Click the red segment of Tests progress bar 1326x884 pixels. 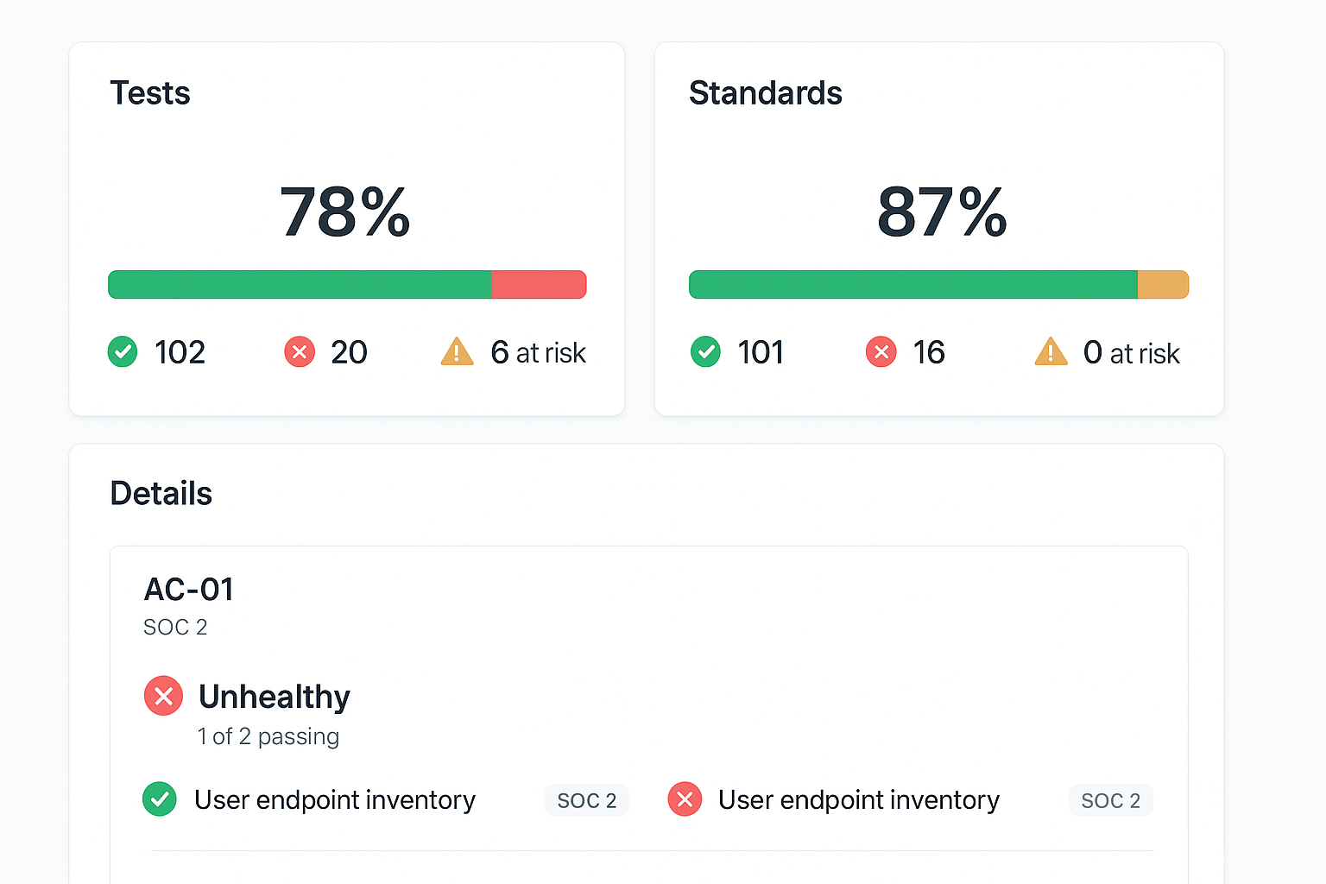point(539,285)
